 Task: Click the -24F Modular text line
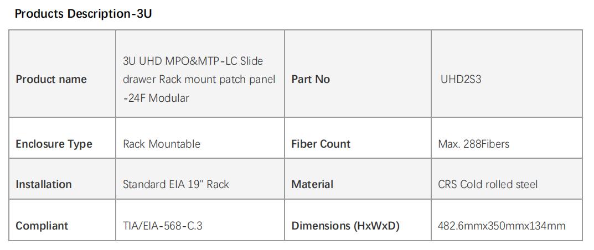[x=156, y=98]
